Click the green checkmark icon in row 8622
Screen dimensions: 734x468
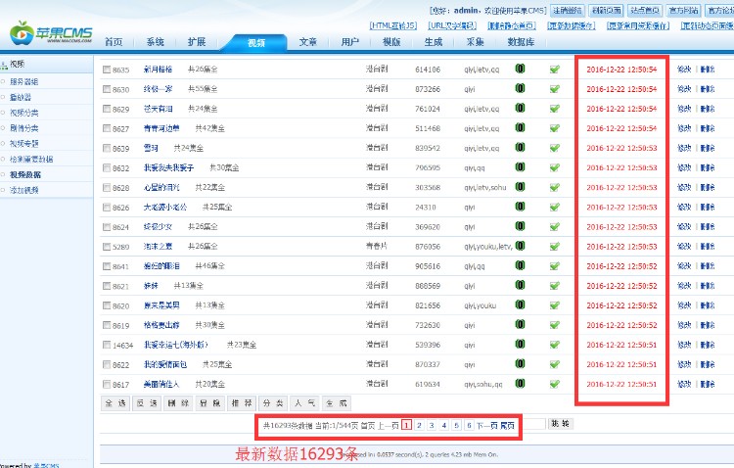[x=555, y=364]
